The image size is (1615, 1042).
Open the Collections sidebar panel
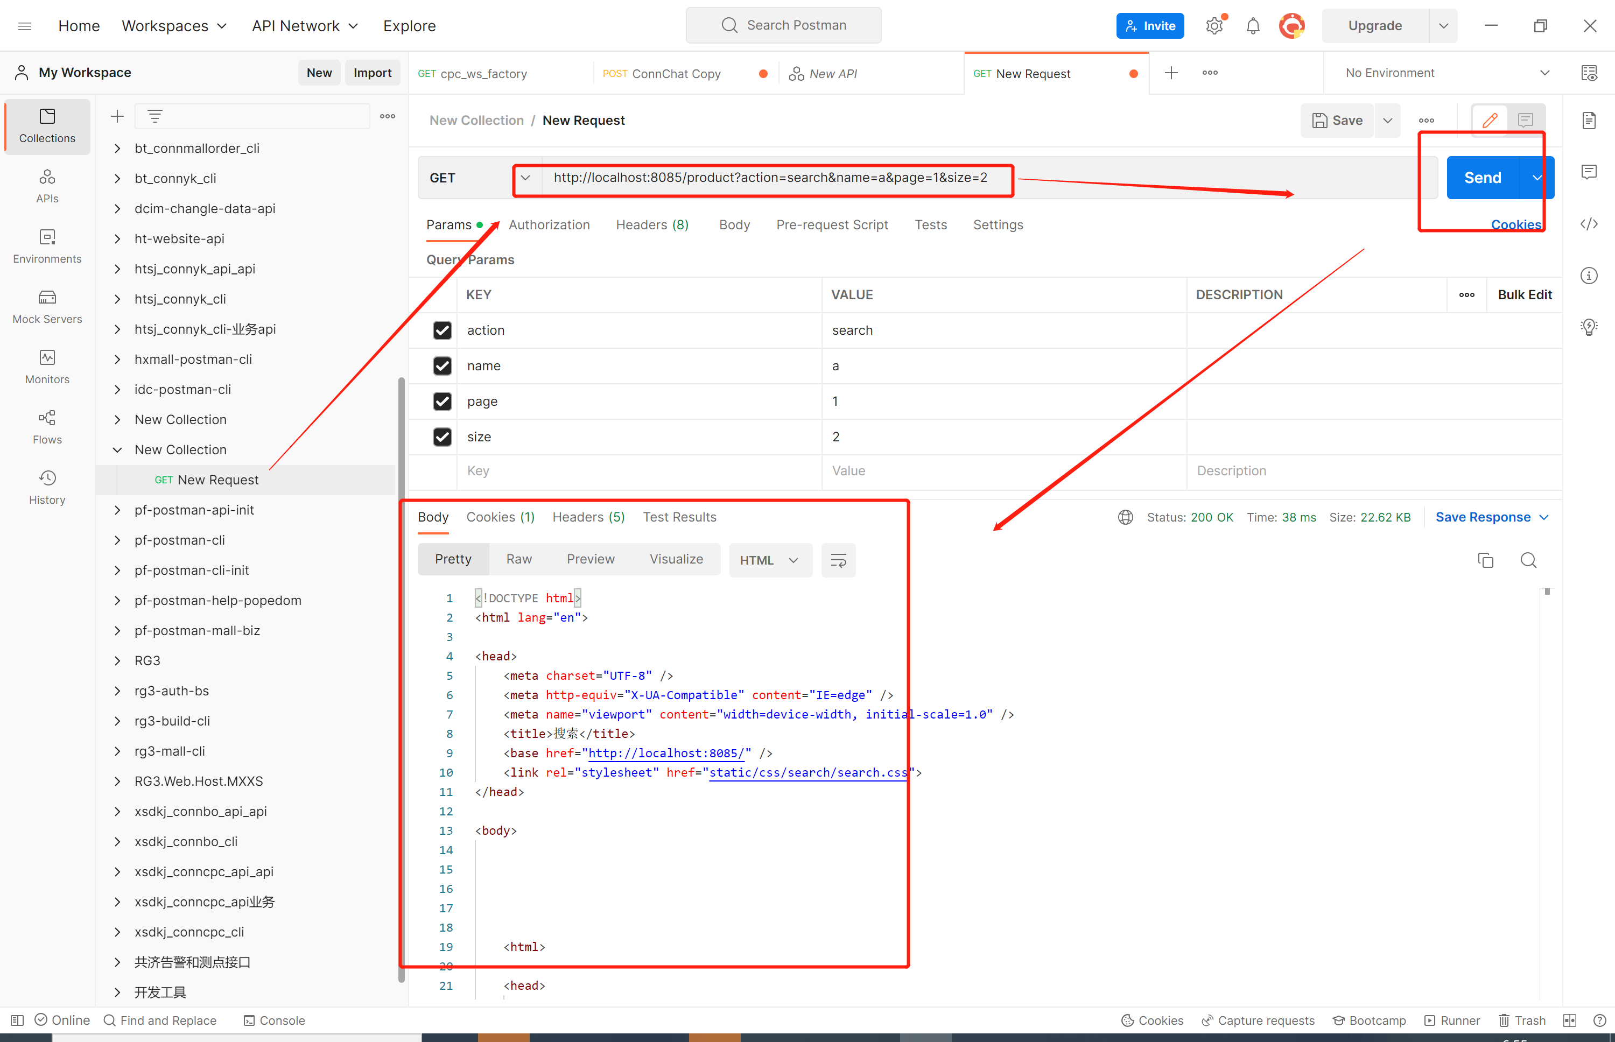[x=47, y=126]
